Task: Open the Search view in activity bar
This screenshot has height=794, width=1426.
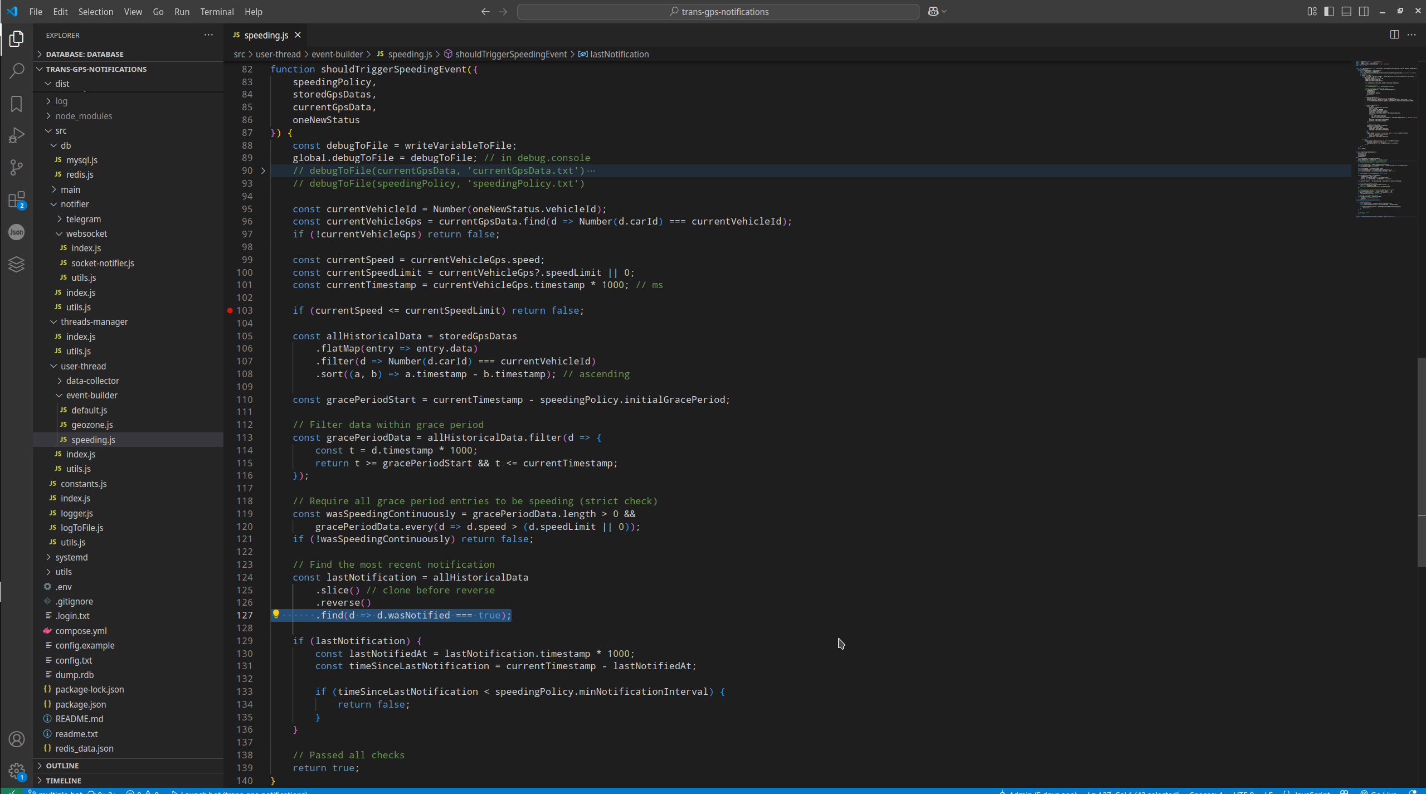Action: pos(17,71)
